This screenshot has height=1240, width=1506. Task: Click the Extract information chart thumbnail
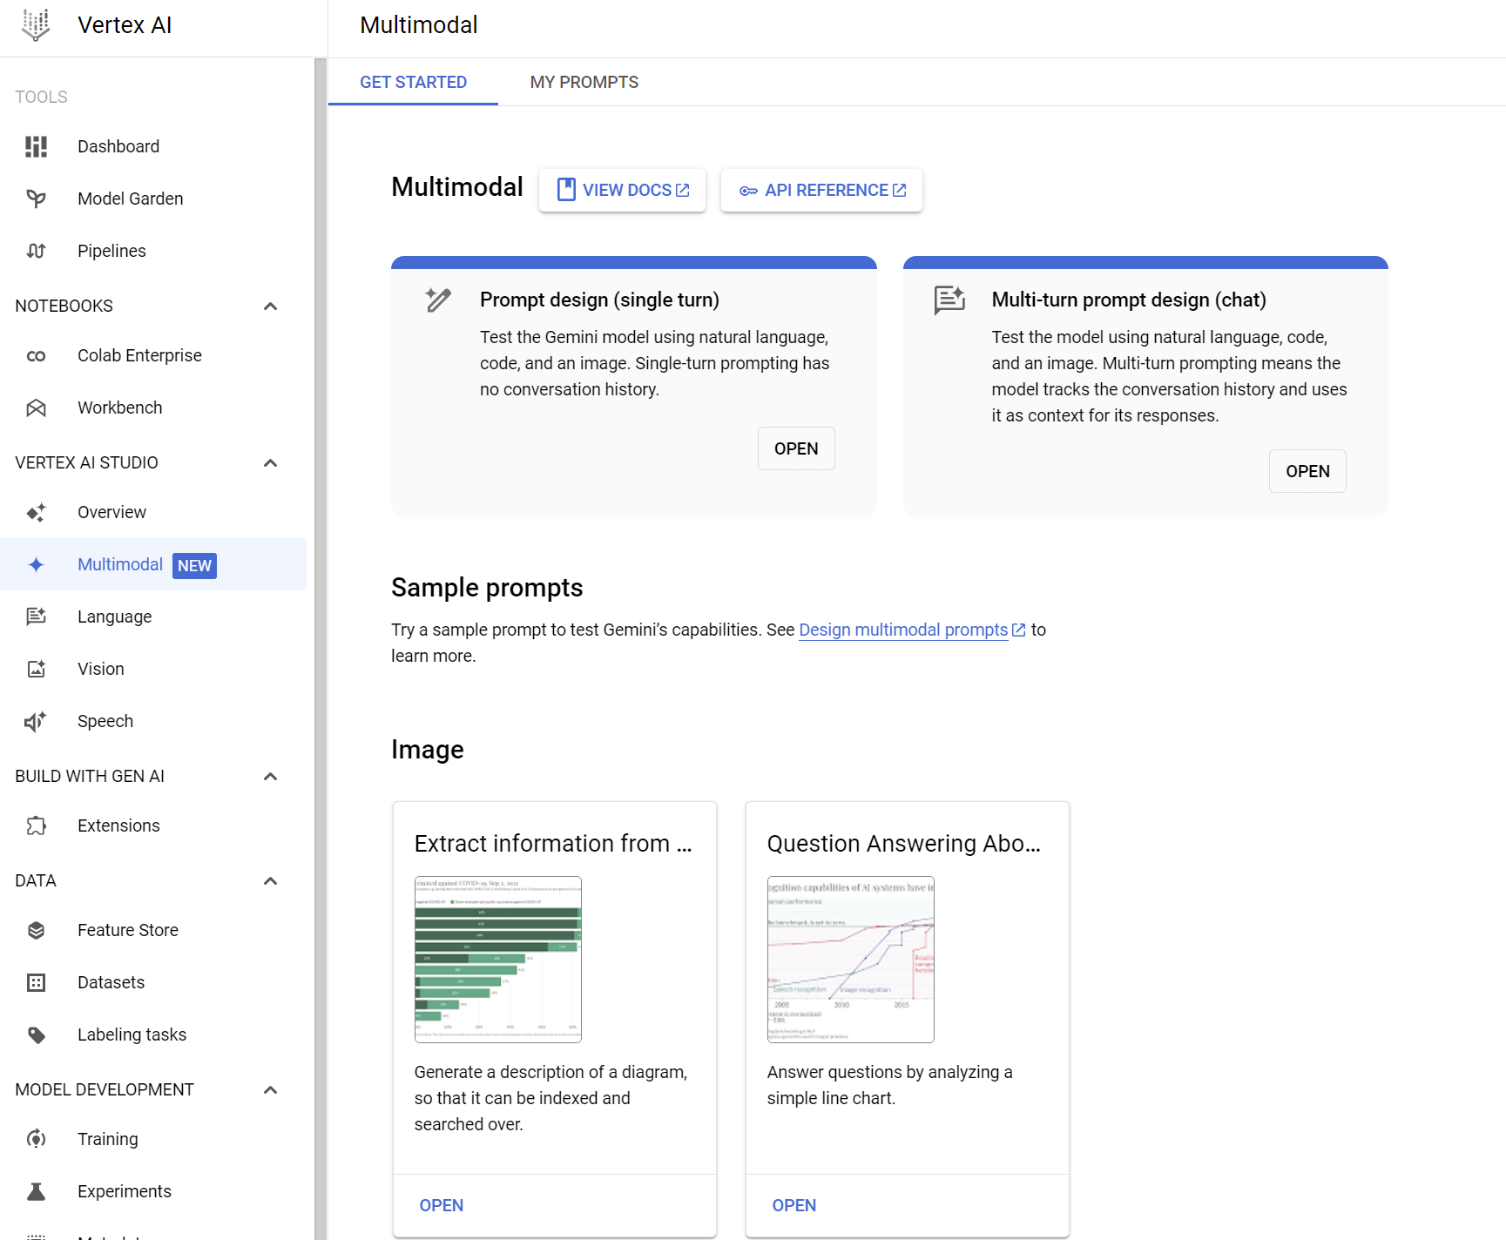tap(498, 960)
